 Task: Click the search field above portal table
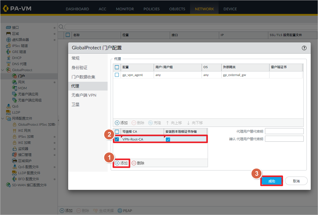coord(191,27)
